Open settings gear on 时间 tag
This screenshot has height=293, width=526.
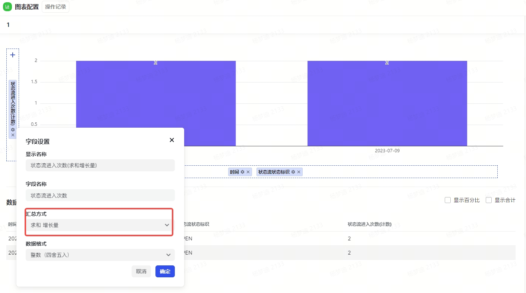click(243, 172)
